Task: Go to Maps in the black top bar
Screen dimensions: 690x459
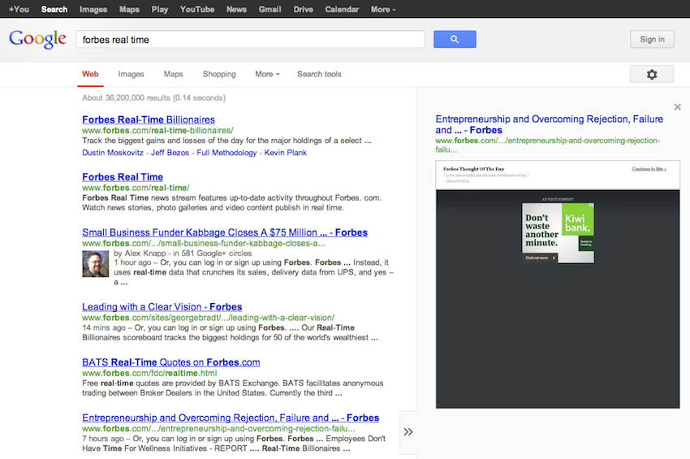Action: tap(129, 9)
